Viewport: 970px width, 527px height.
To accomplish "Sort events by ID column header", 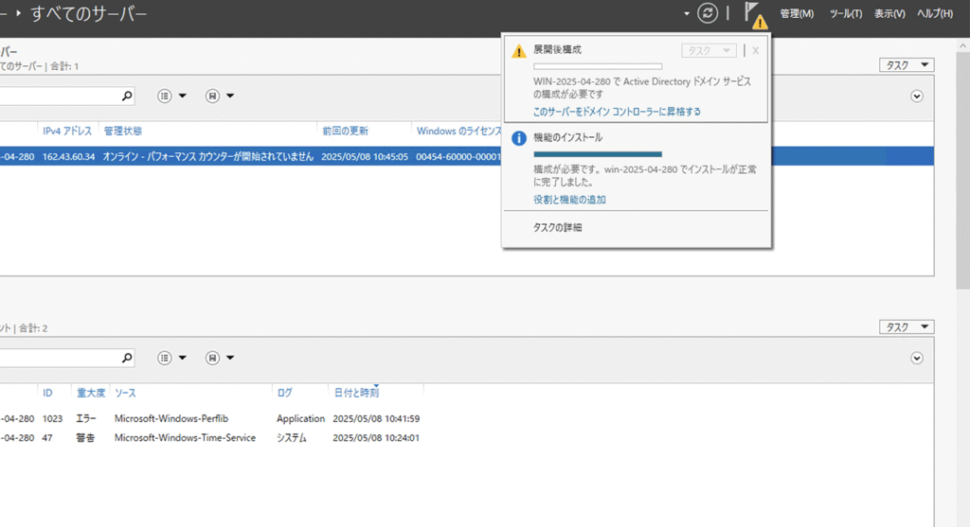I will coord(47,393).
